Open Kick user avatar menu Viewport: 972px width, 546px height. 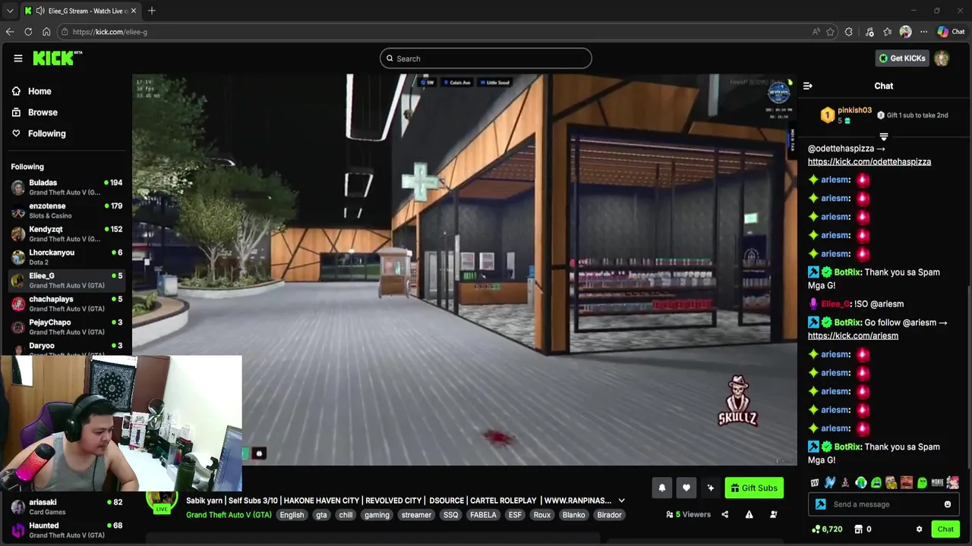pyautogui.click(x=942, y=58)
